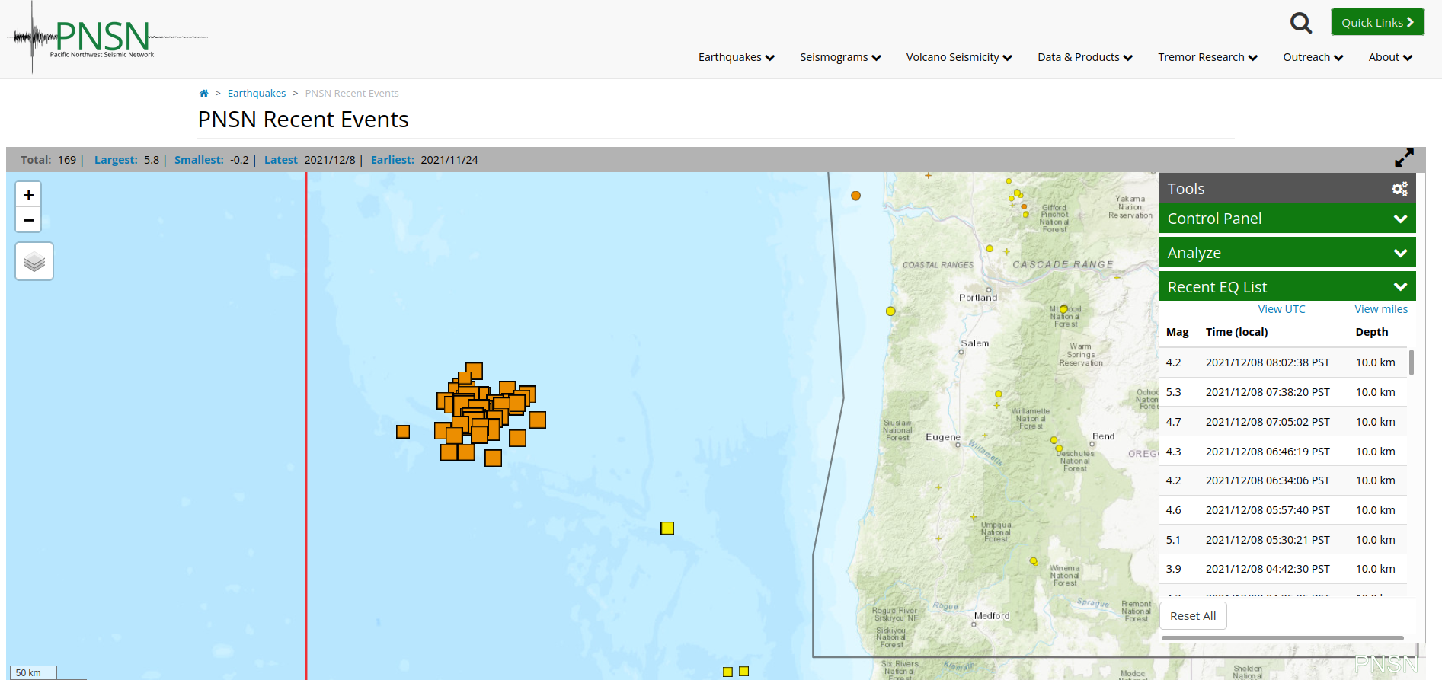
Task: Open the Earthquakes dropdown menu
Action: click(736, 57)
